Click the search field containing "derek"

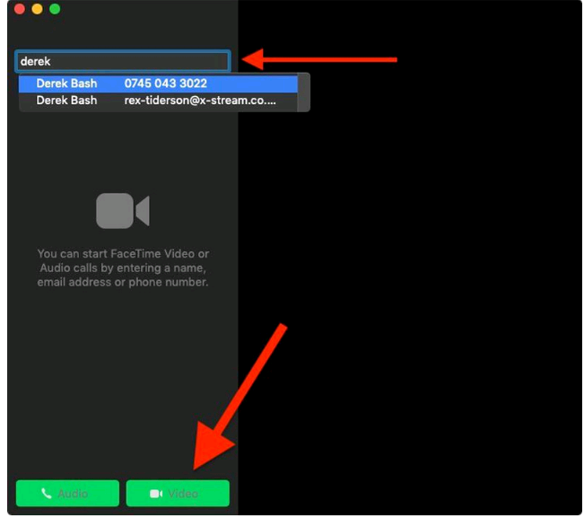pyautogui.click(x=123, y=61)
